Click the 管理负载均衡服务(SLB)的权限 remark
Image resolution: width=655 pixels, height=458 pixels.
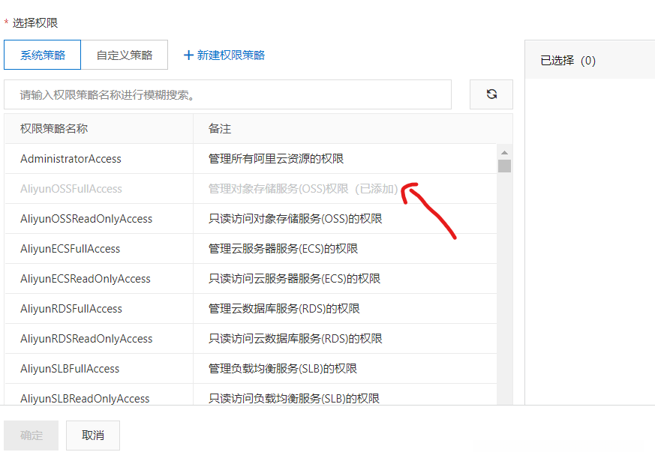tap(282, 369)
